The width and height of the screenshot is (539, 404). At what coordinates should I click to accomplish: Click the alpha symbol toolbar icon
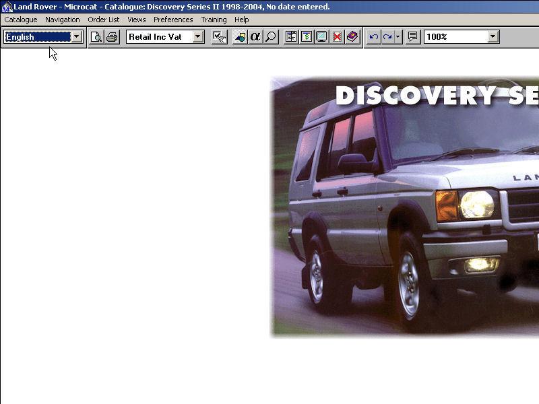point(255,37)
